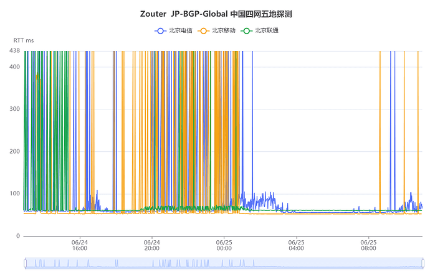Toggle the 北京电信 legend series
Viewport: 430px width, 280px height.
pos(174,30)
